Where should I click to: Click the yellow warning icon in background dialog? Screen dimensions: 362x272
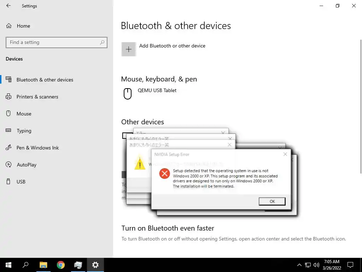click(x=140, y=163)
